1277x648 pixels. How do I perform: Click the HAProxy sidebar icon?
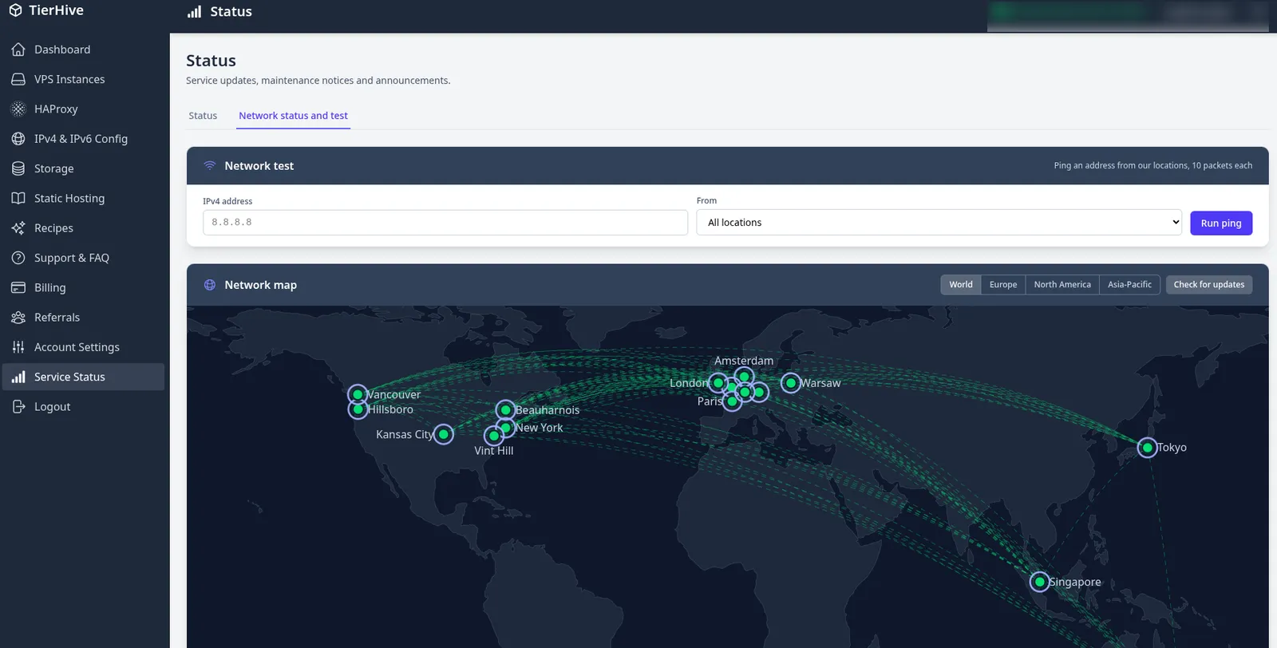pyautogui.click(x=18, y=109)
